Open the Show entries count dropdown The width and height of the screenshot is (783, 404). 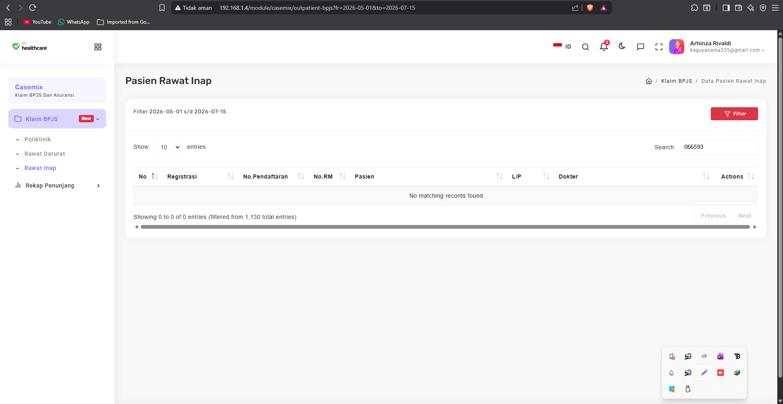tap(168, 147)
